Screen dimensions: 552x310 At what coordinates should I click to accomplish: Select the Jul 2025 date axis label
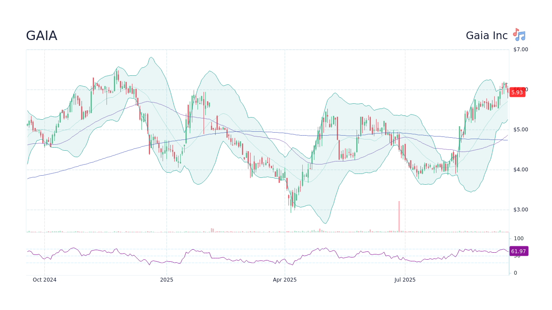(405, 280)
